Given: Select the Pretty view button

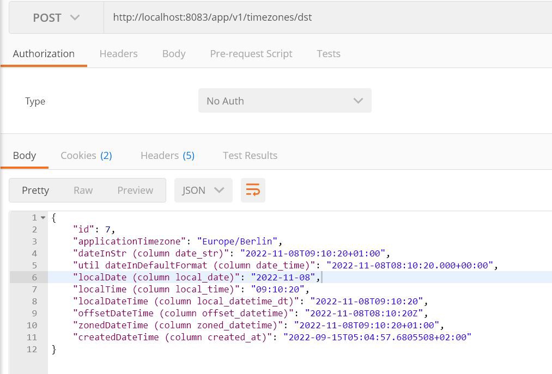Looking at the screenshot, I should point(35,191).
